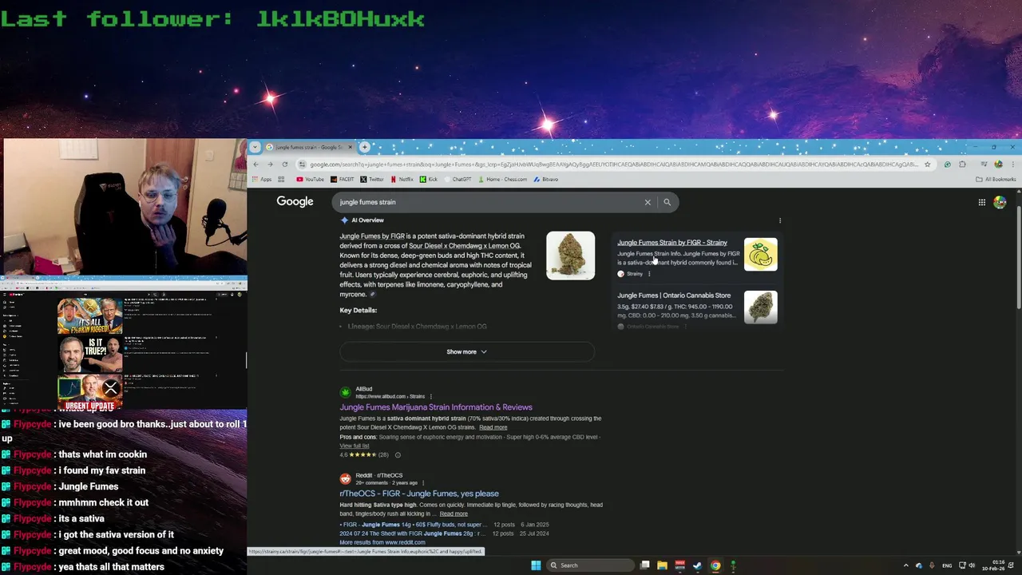Open the ENG language selector
The image size is (1022, 575).
947,565
